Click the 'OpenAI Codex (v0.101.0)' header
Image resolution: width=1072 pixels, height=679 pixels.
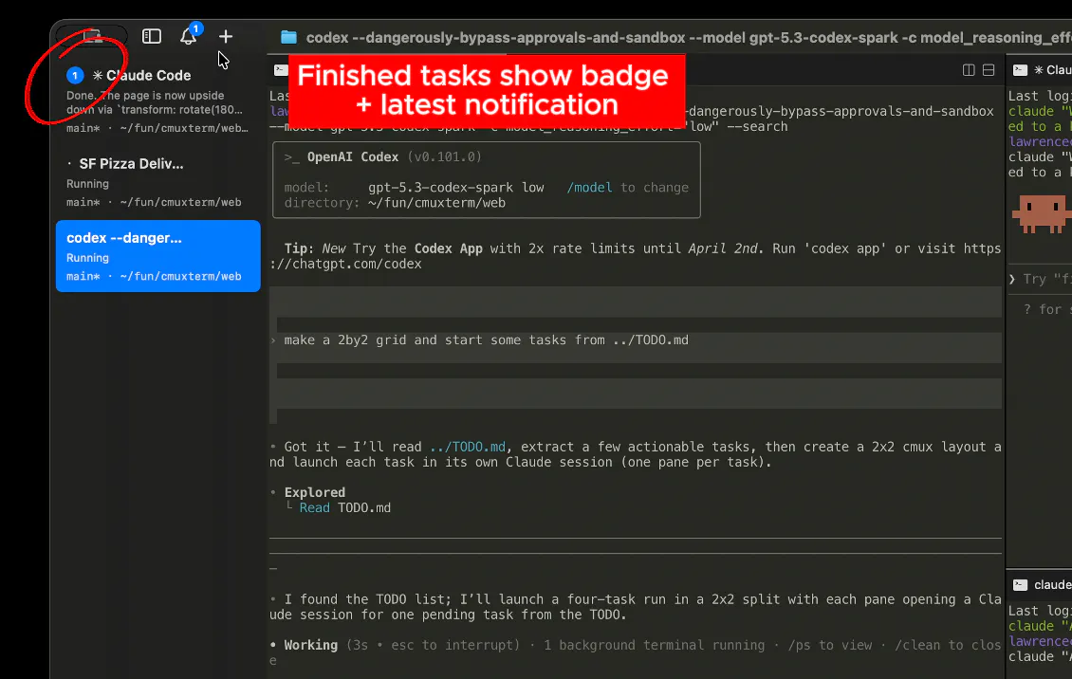tap(394, 157)
